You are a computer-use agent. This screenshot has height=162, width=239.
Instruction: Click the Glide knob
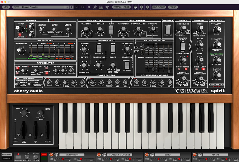coord(24,113)
